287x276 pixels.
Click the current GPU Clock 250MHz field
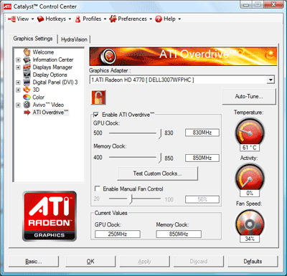(x=118, y=234)
